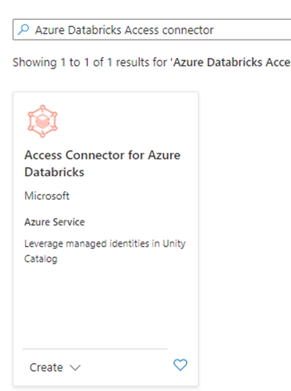Click the Microsoft publisher label
Screen dimensions: 291x391
[47, 195]
